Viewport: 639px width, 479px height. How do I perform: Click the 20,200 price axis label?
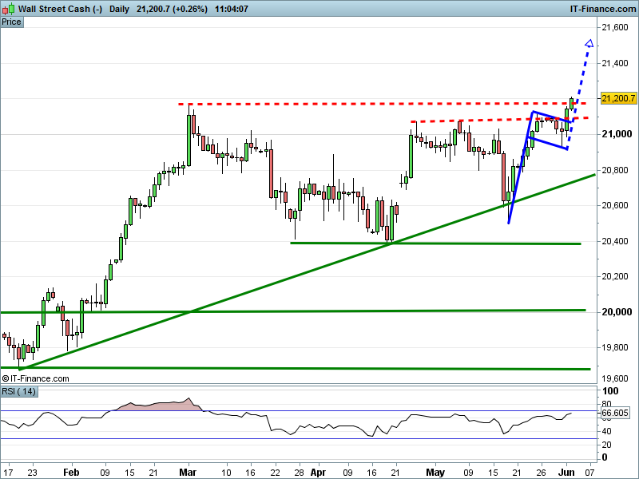(x=615, y=276)
